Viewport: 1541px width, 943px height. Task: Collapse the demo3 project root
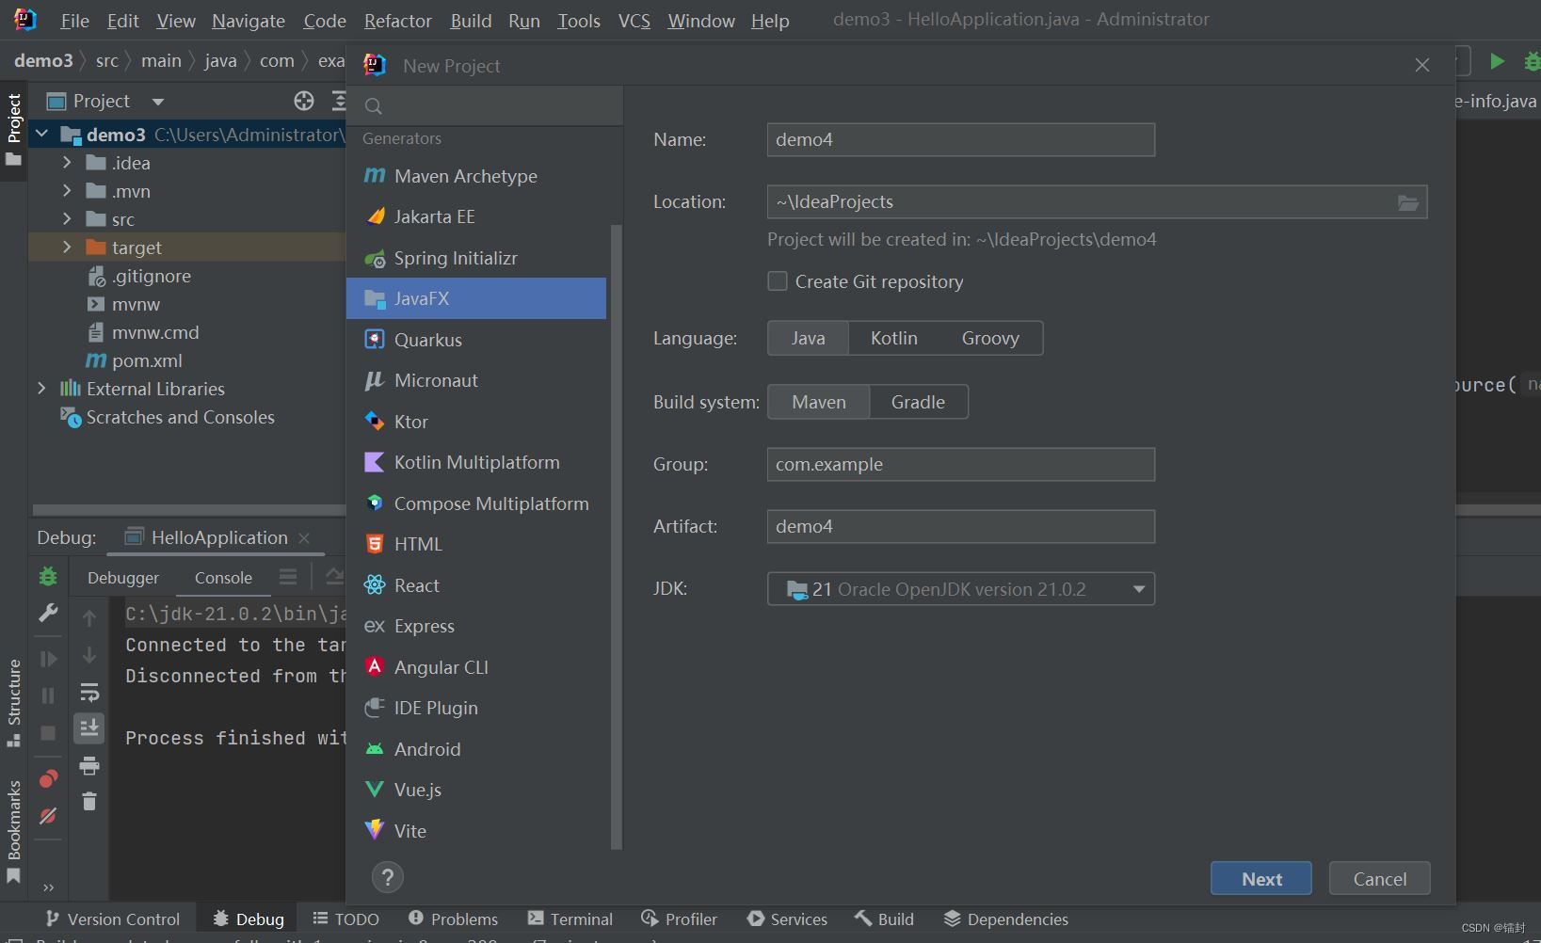(41, 135)
